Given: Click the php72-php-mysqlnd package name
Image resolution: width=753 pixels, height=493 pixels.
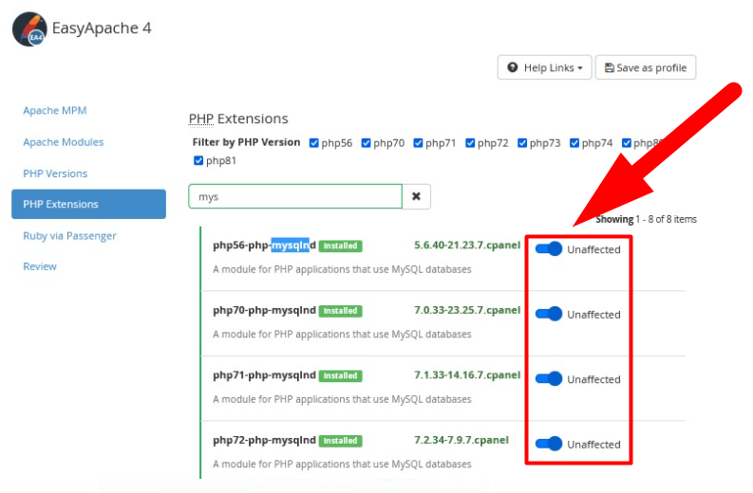Looking at the screenshot, I should 265,440.
